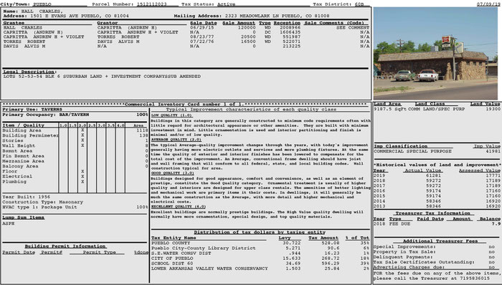Click Construction Type: Masonary
The height and width of the screenshot is (285, 502).
tap(42, 202)
